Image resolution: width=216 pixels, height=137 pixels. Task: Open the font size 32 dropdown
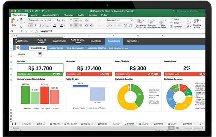point(54,20)
